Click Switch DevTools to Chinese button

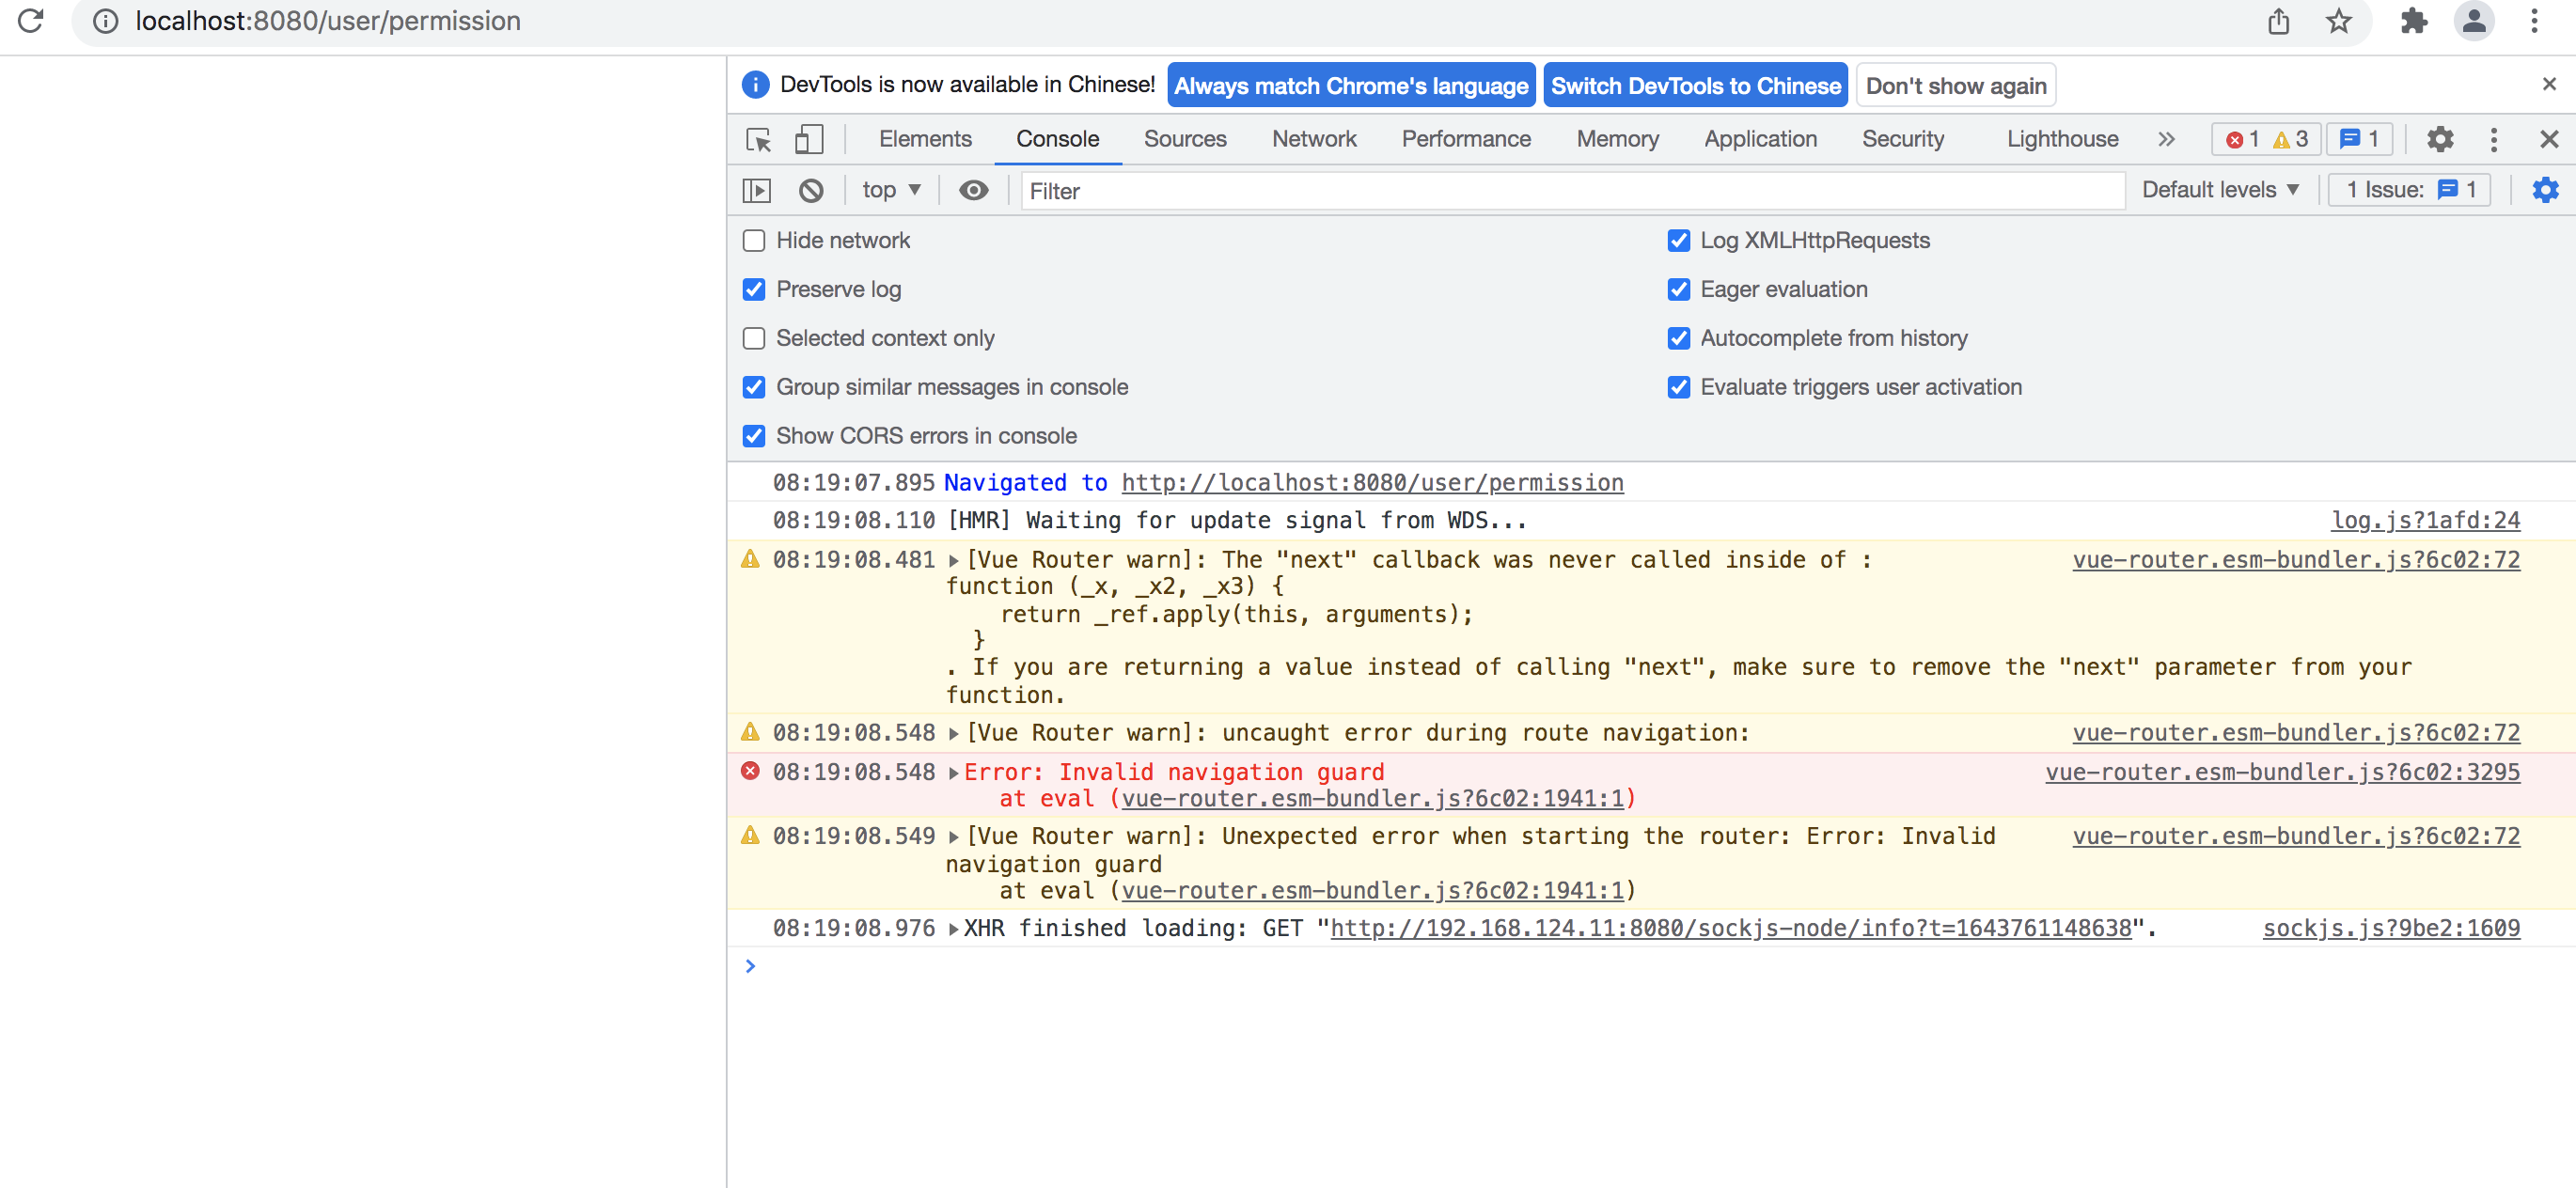pos(1695,86)
